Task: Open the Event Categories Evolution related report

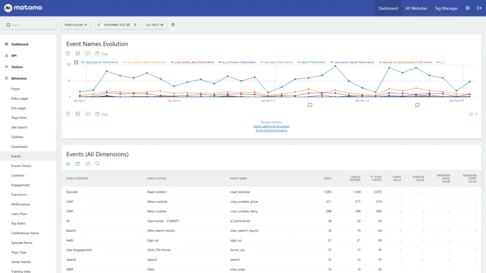Action: point(271,127)
